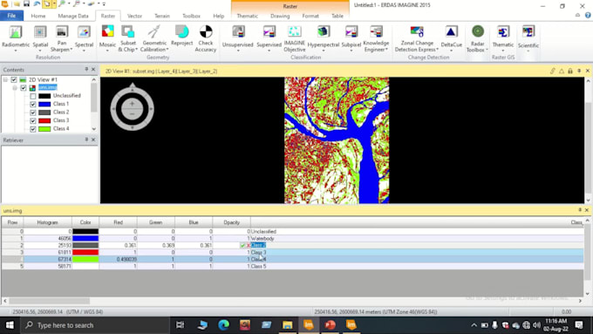
Task: Expand the Pan Sharpen dropdown arrow
Action: (x=72, y=50)
